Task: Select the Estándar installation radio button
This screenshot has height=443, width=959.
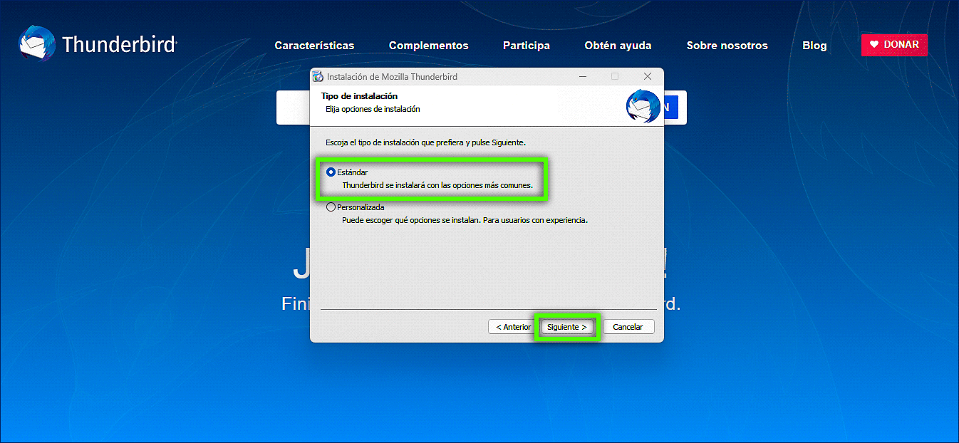Action: tap(331, 172)
